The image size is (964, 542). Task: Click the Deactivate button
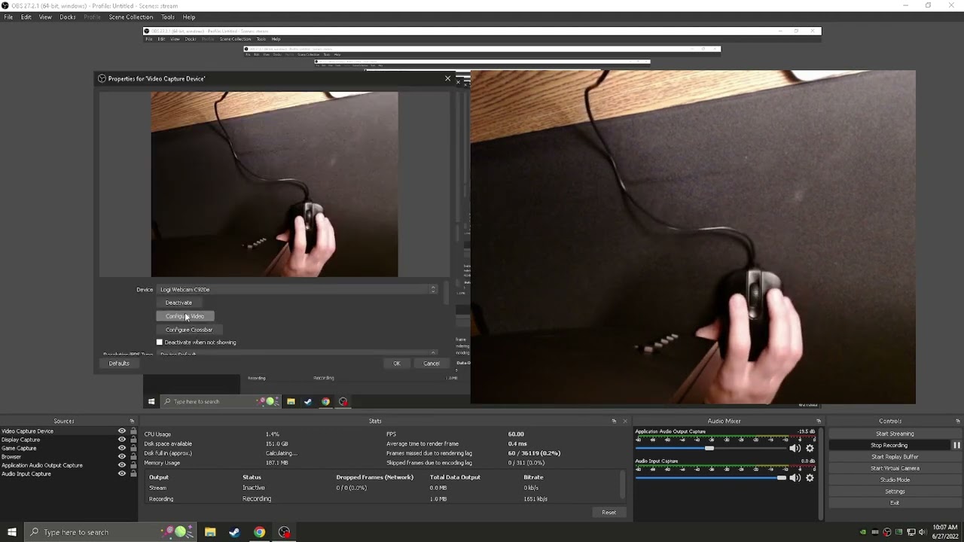(178, 303)
